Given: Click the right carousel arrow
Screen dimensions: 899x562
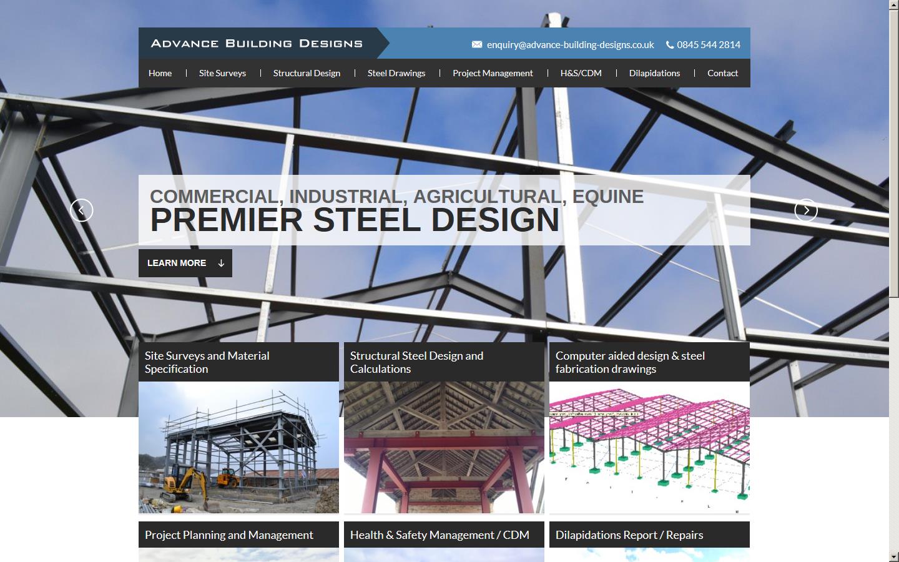Looking at the screenshot, I should pyautogui.click(x=807, y=210).
